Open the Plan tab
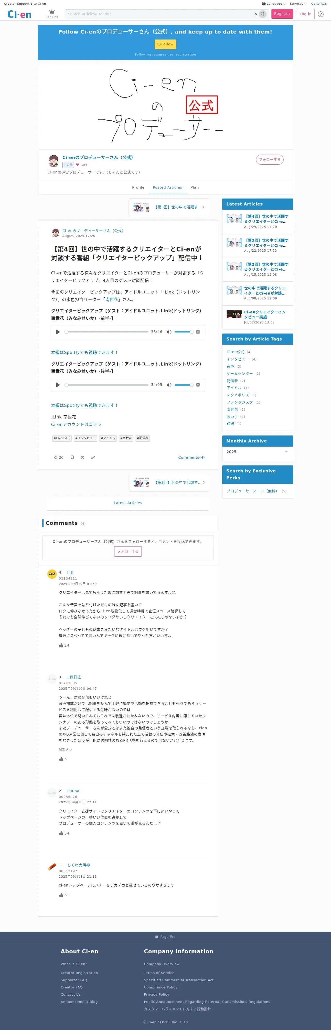 pyautogui.click(x=194, y=187)
